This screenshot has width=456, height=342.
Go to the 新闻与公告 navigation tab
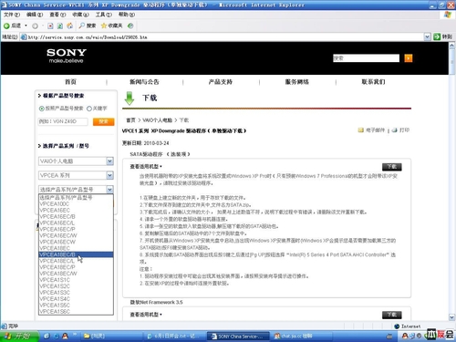(144, 82)
